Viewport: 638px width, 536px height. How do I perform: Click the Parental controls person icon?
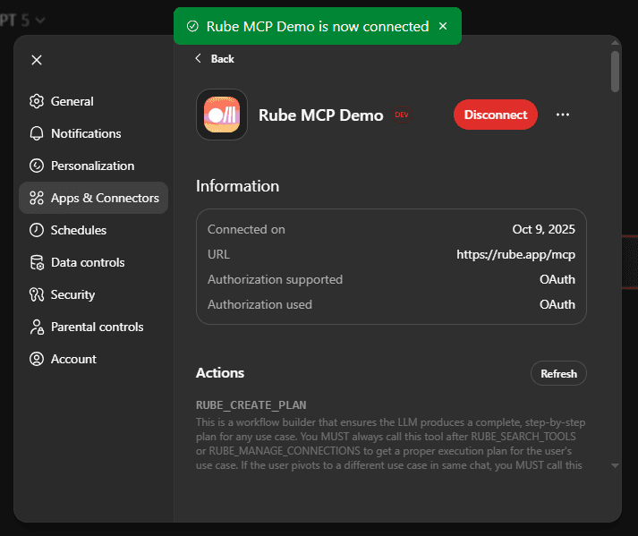point(37,327)
